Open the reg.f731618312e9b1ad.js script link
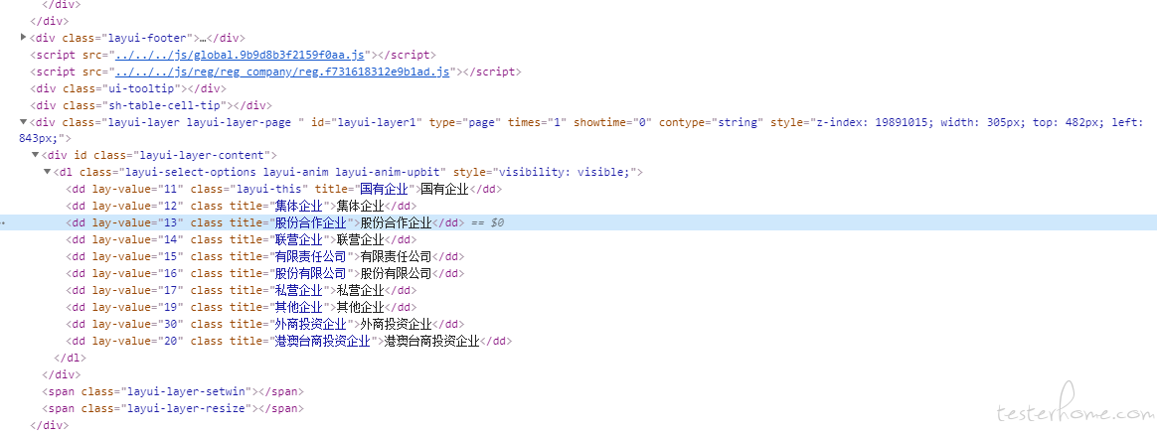Image resolution: width=1157 pixels, height=437 pixels. coord(282,72)
